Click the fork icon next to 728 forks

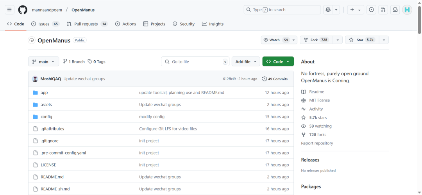point(304,135)
